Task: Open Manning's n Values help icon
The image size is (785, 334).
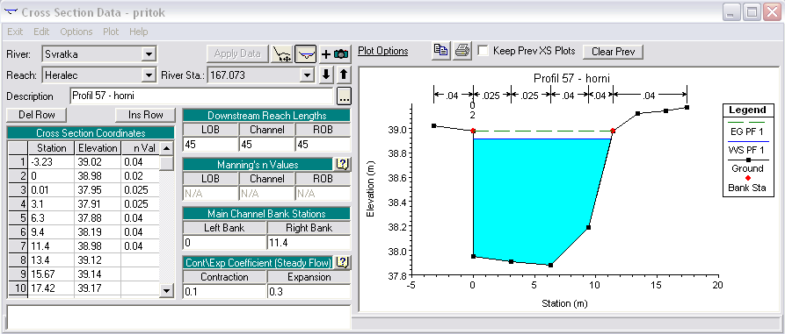Action: (x=343, y=164)
